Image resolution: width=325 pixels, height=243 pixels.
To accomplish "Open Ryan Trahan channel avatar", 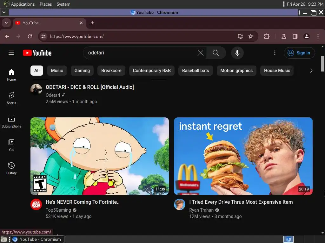I will coord(180,204).
